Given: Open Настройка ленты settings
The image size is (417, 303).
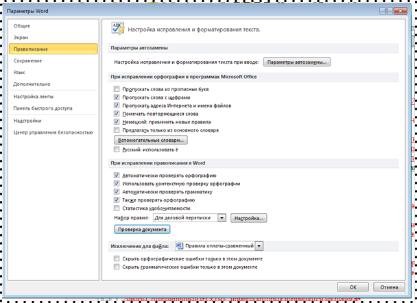Looking at the screenshot, I should 34,97.
